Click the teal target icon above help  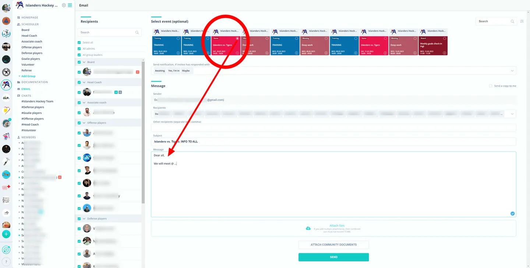click(x=6, y=250)
